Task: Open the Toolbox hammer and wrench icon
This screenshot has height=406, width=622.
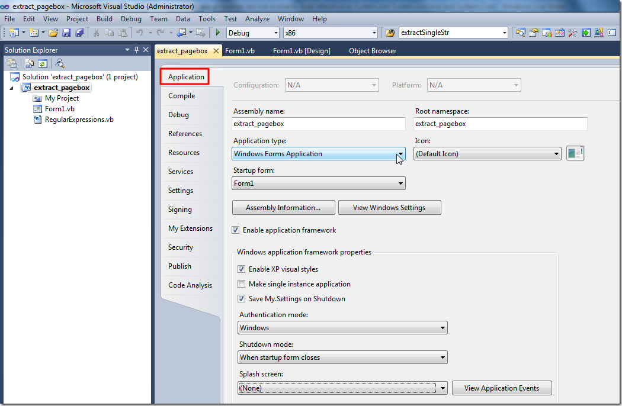Action: 572,33
